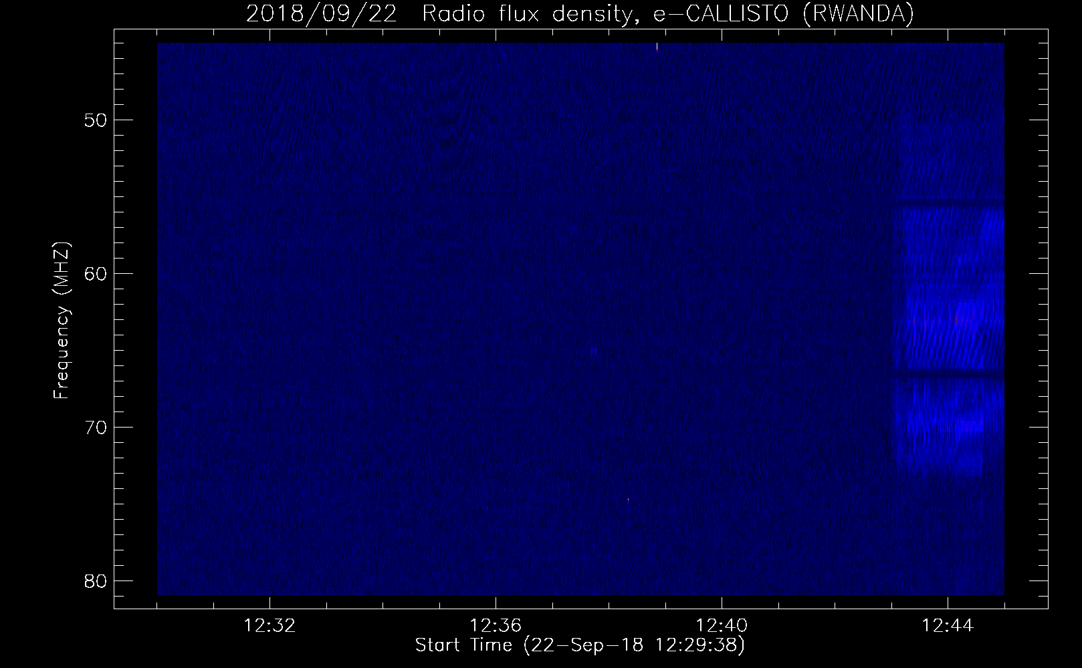Click the dark horizontal band near 66 MHz
The image size is (1082, 668).
pos(948,373)
